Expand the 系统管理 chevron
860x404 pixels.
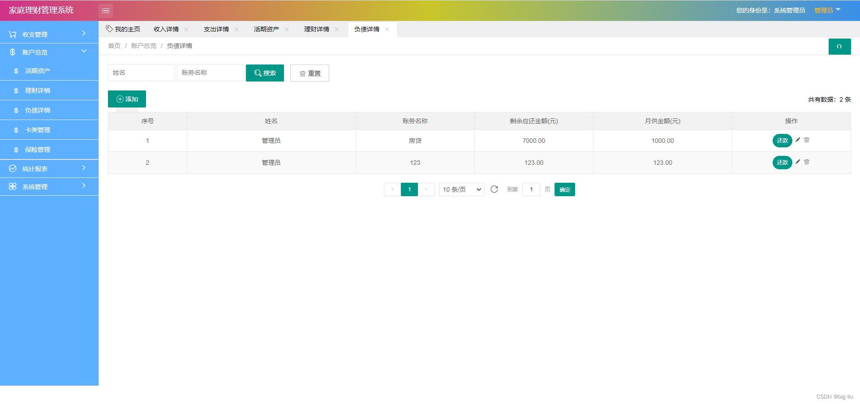(84, 186)
